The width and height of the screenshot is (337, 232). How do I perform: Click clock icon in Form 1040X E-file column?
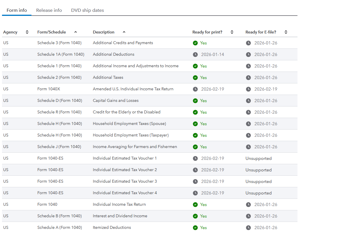tap(248, 89)
